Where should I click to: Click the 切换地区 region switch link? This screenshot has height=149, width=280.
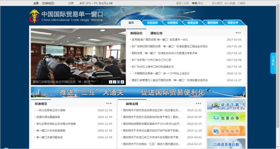pos(48,3)
